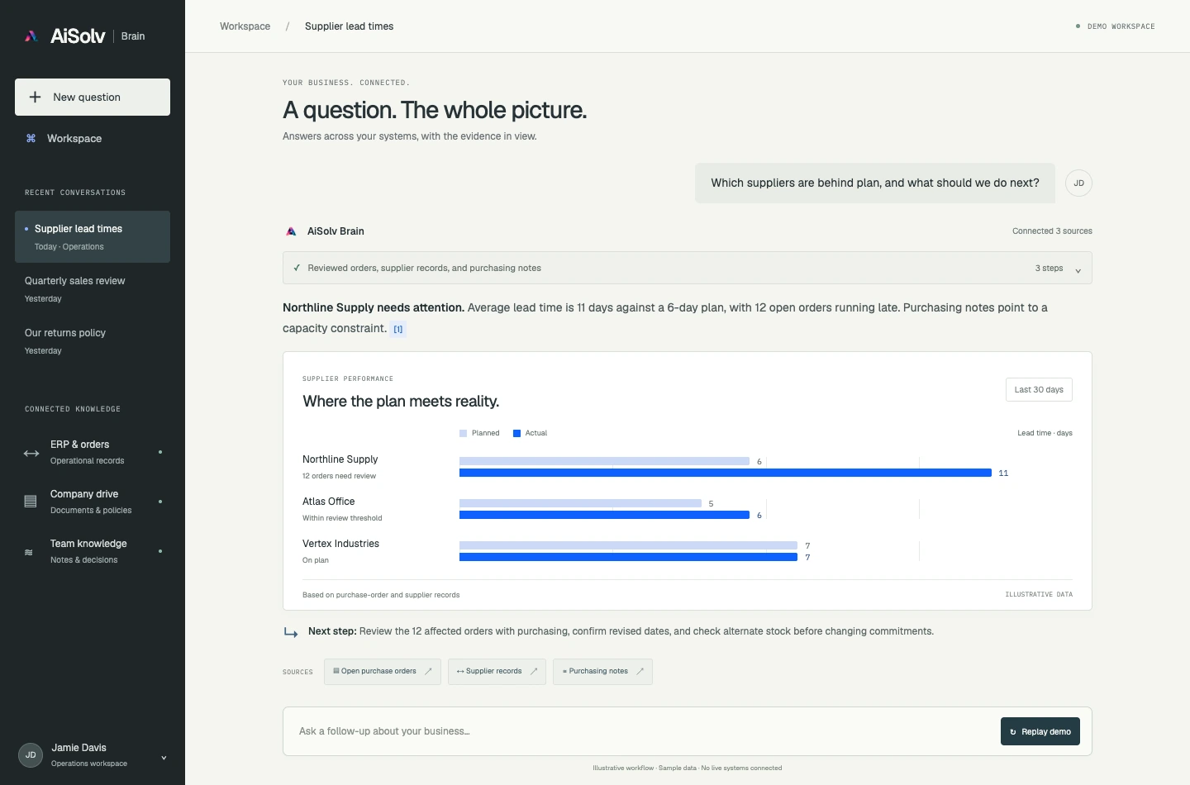Click the Northline Supply actual bar
This screenshot has height=785, width=1190.
pos(726,473)
